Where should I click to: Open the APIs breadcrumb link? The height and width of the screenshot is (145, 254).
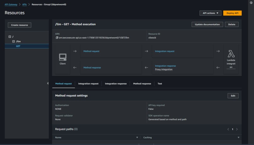pyautogui.click(x=25, y=4)
